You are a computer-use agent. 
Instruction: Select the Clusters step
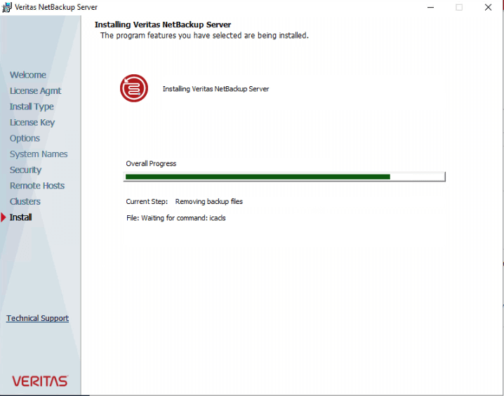(25, 202)
